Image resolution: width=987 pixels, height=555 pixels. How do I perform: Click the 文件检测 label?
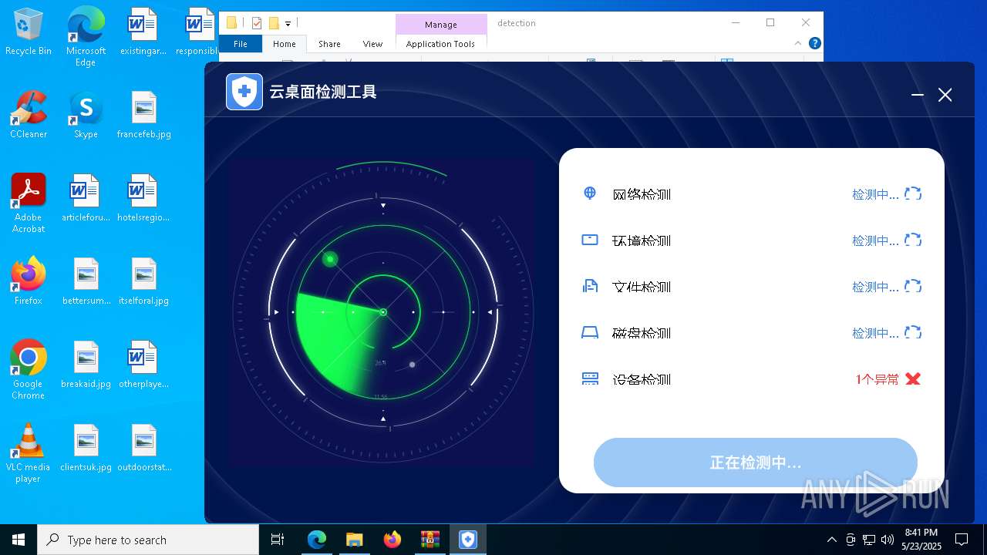coord(642,287)
